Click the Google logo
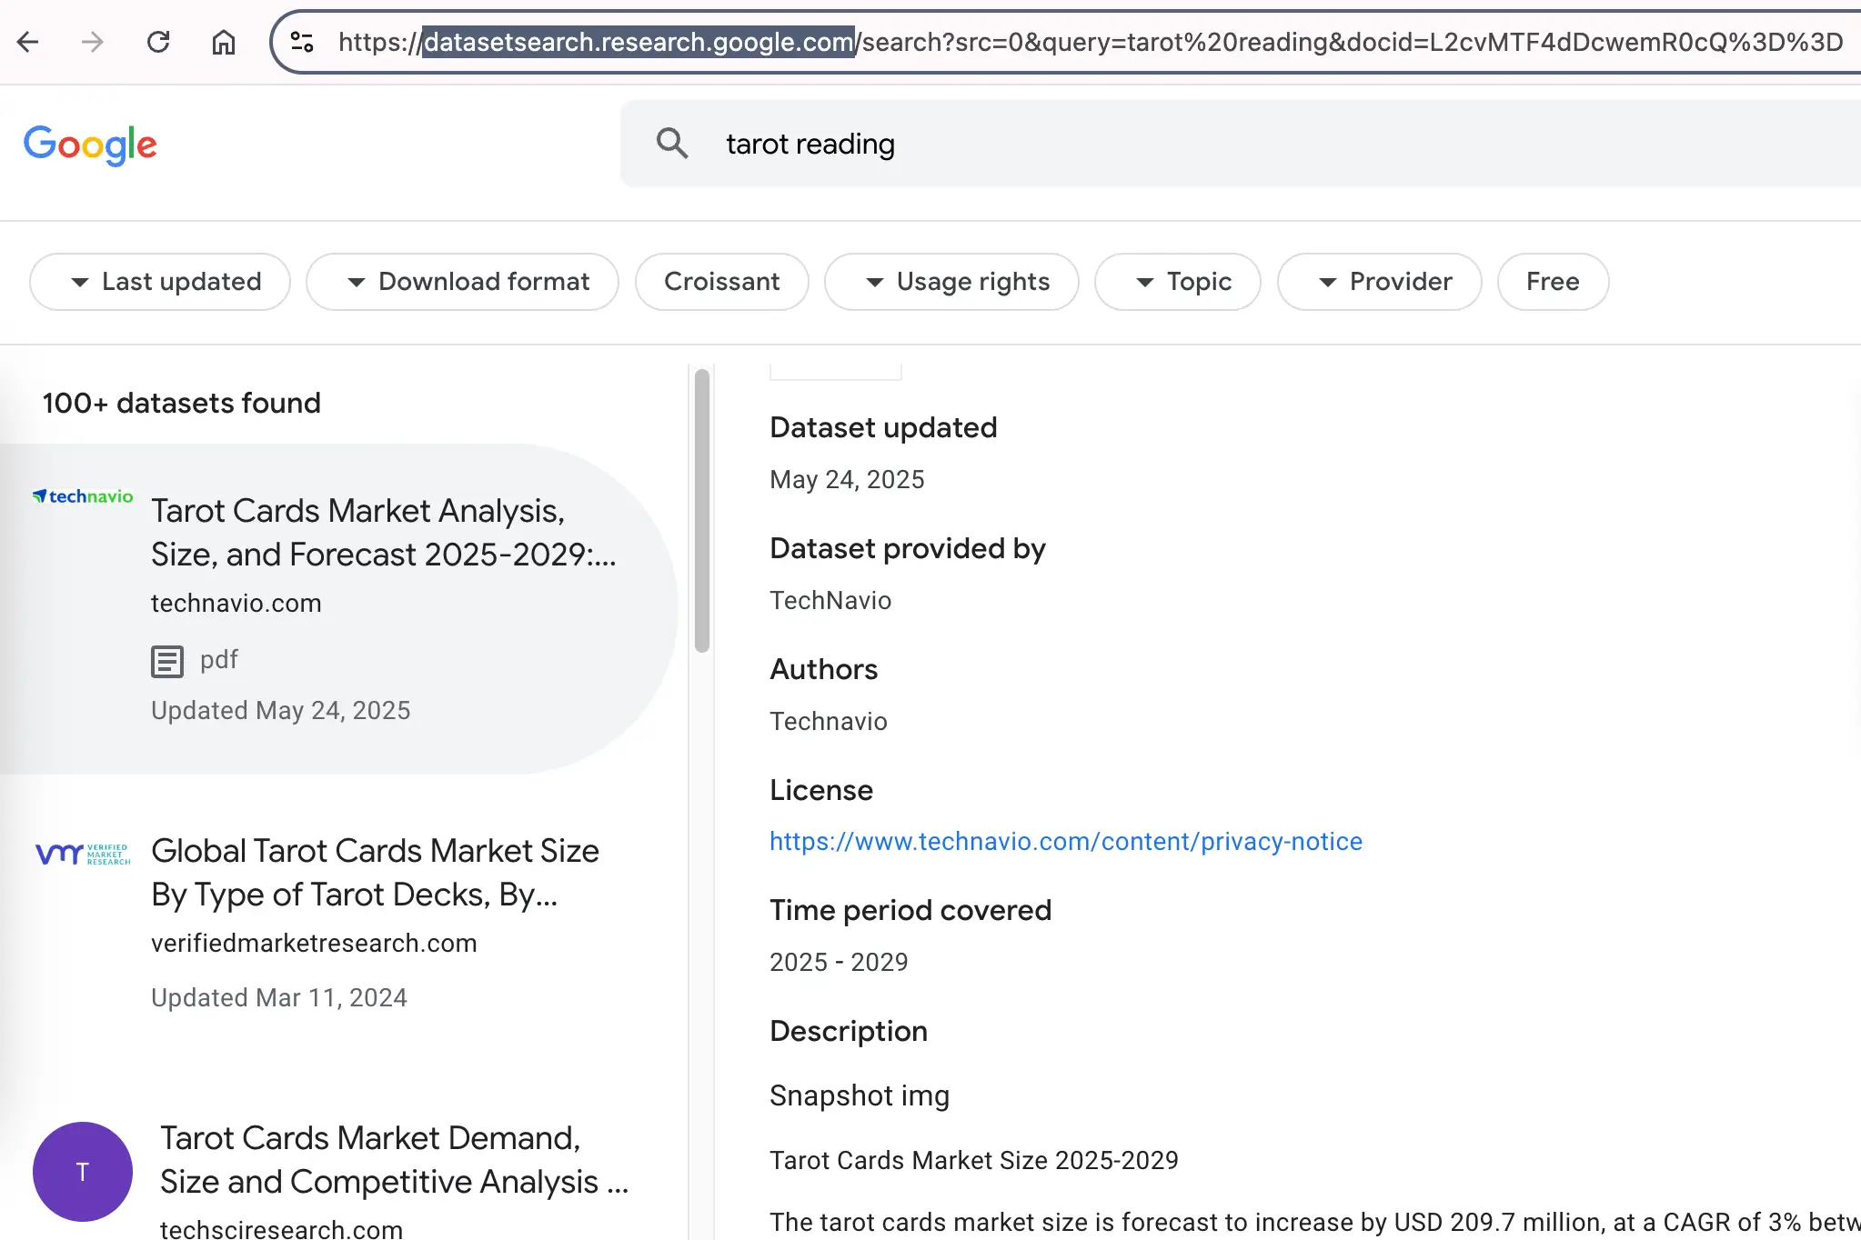1861x1240 pixels. 90,145
